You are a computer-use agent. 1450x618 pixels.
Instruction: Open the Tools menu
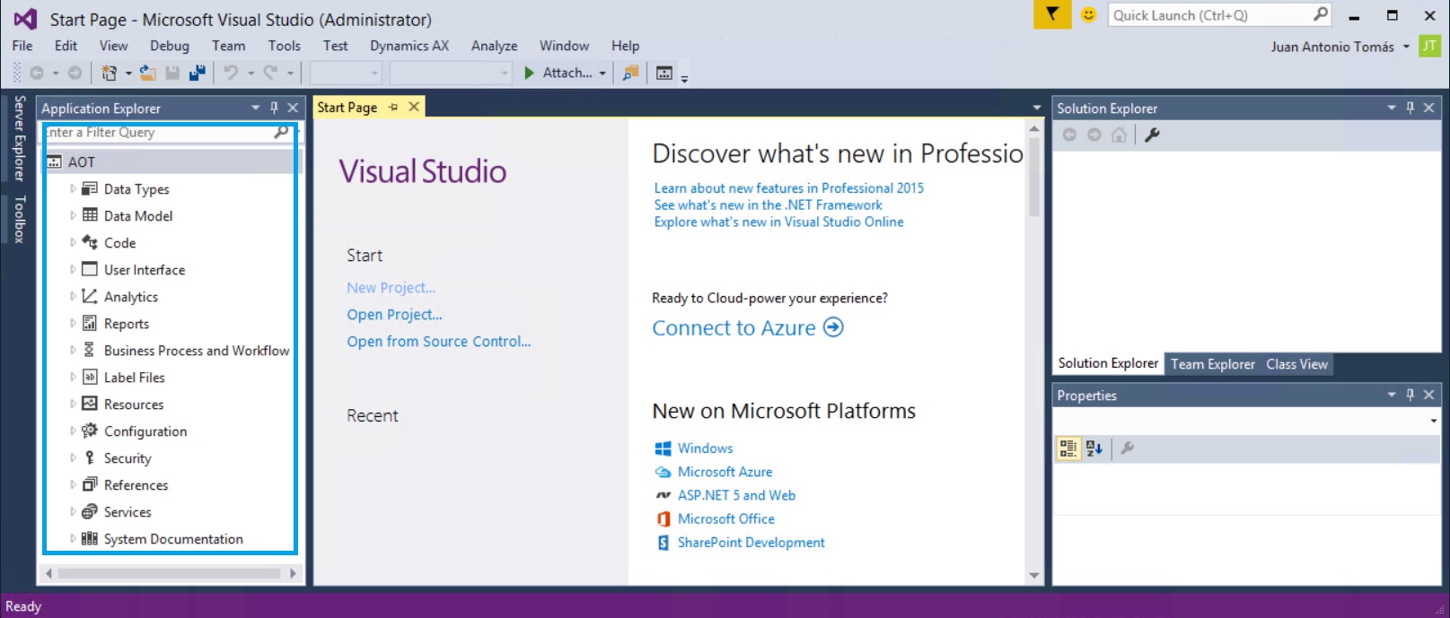pos(285,46)
